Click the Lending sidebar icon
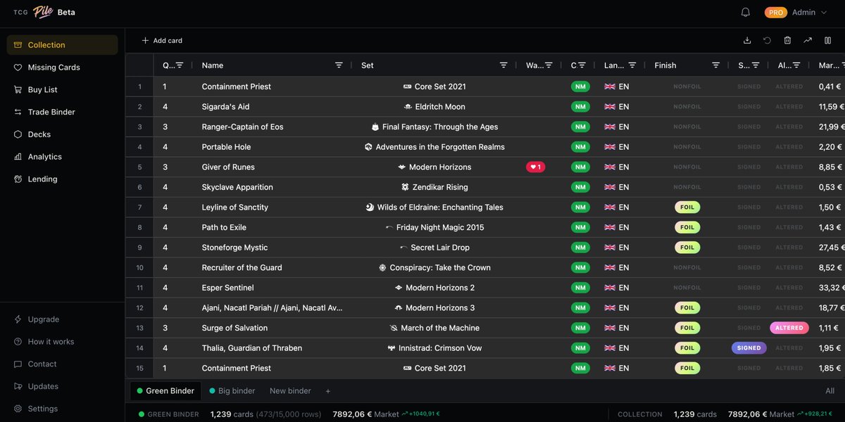 (18, 179)
